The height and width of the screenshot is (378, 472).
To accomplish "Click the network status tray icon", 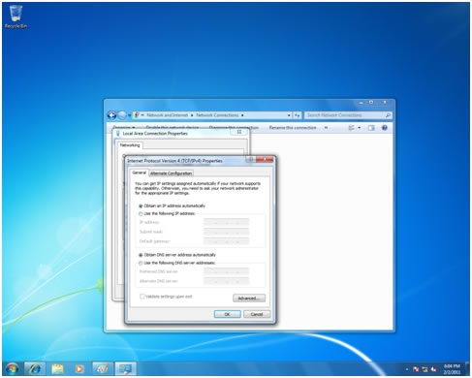I will pos(425,369).
